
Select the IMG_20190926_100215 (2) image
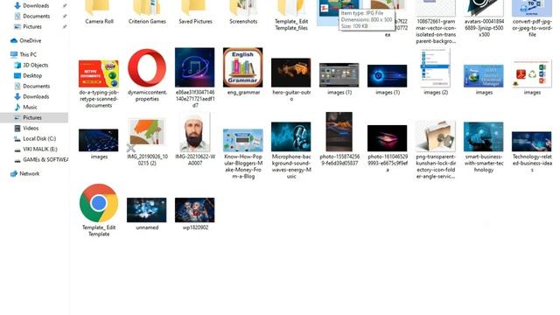(147, 142)
